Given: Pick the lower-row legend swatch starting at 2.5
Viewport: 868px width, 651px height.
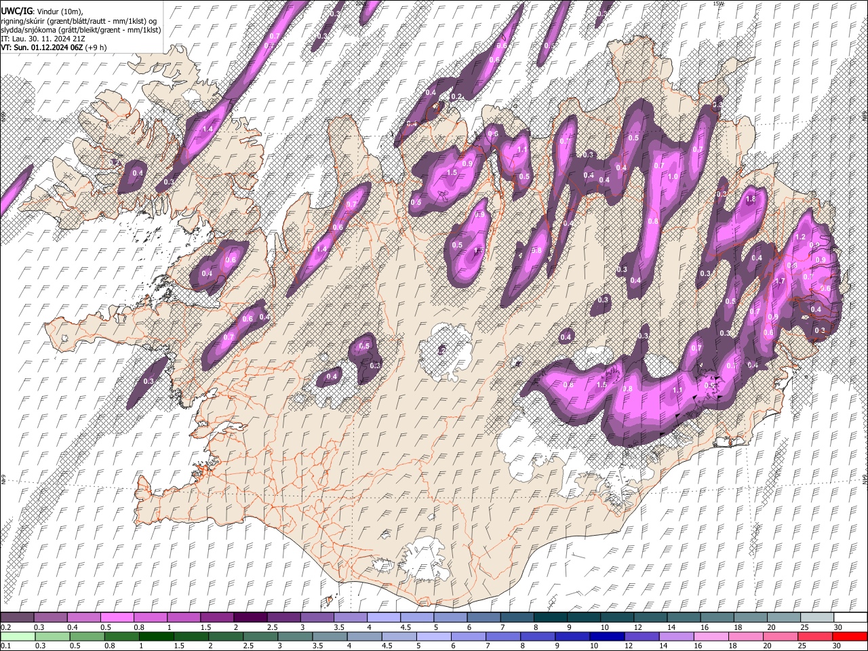Looking at the screenshot, I should (260, 636).
